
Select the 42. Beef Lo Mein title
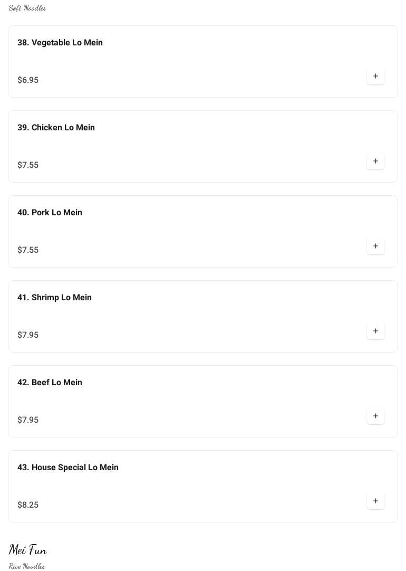point(50,383)
